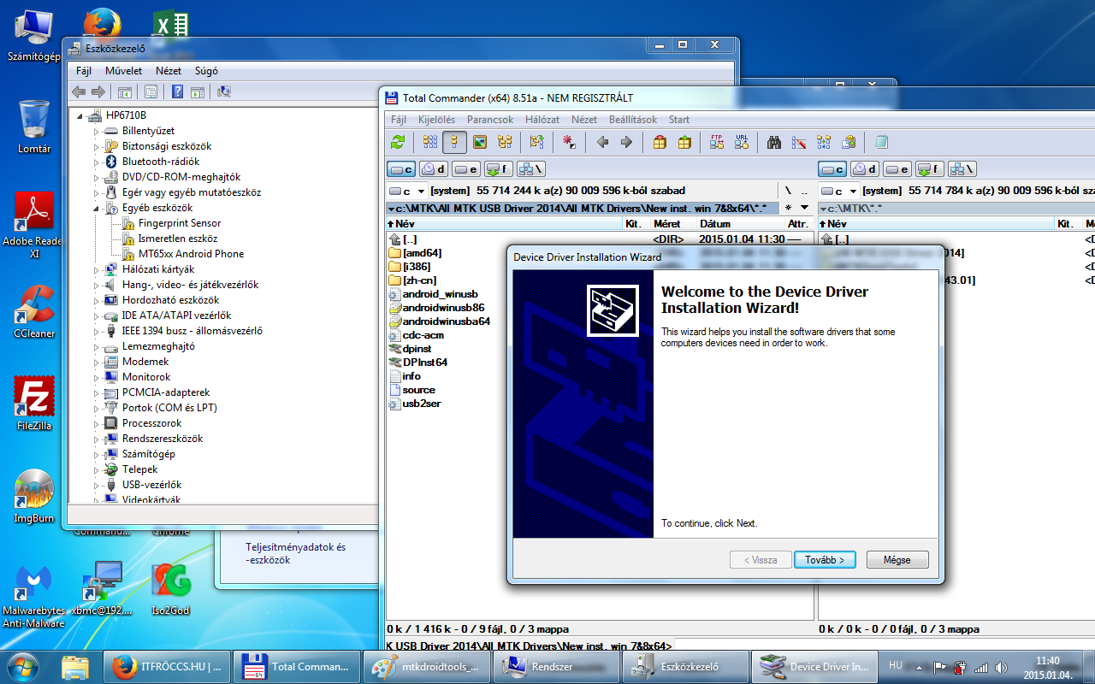Screen dimensions: 1095x684
Task: Select MT65xx Android Phone device
Action: (191, 254)
